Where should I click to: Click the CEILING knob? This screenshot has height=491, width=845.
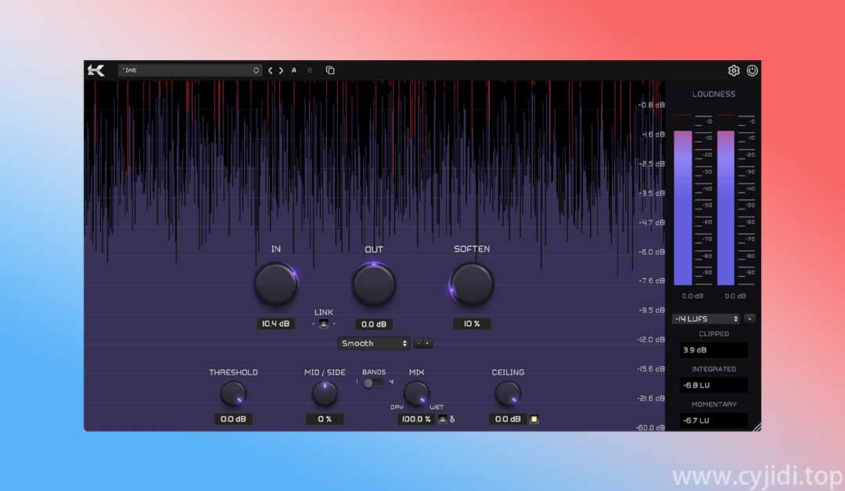point(508,393)
